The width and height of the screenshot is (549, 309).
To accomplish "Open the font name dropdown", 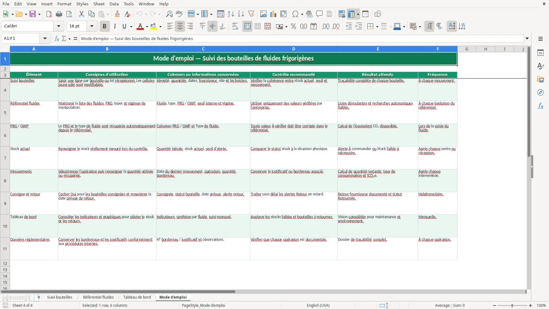I will pyautogui.click(x=59, y=27).
